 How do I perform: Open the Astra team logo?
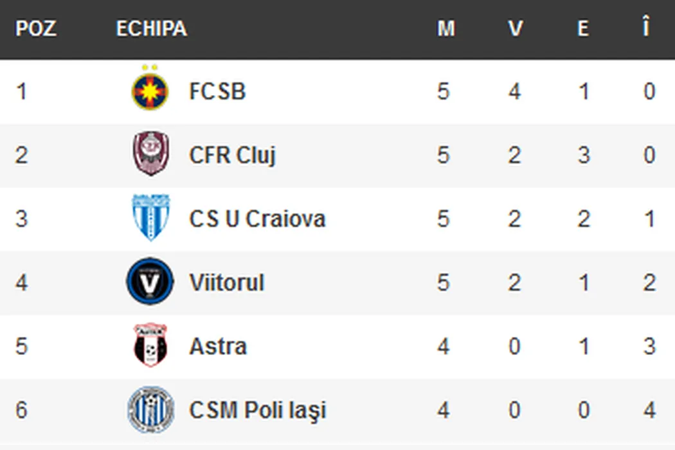tap(150, 346)
